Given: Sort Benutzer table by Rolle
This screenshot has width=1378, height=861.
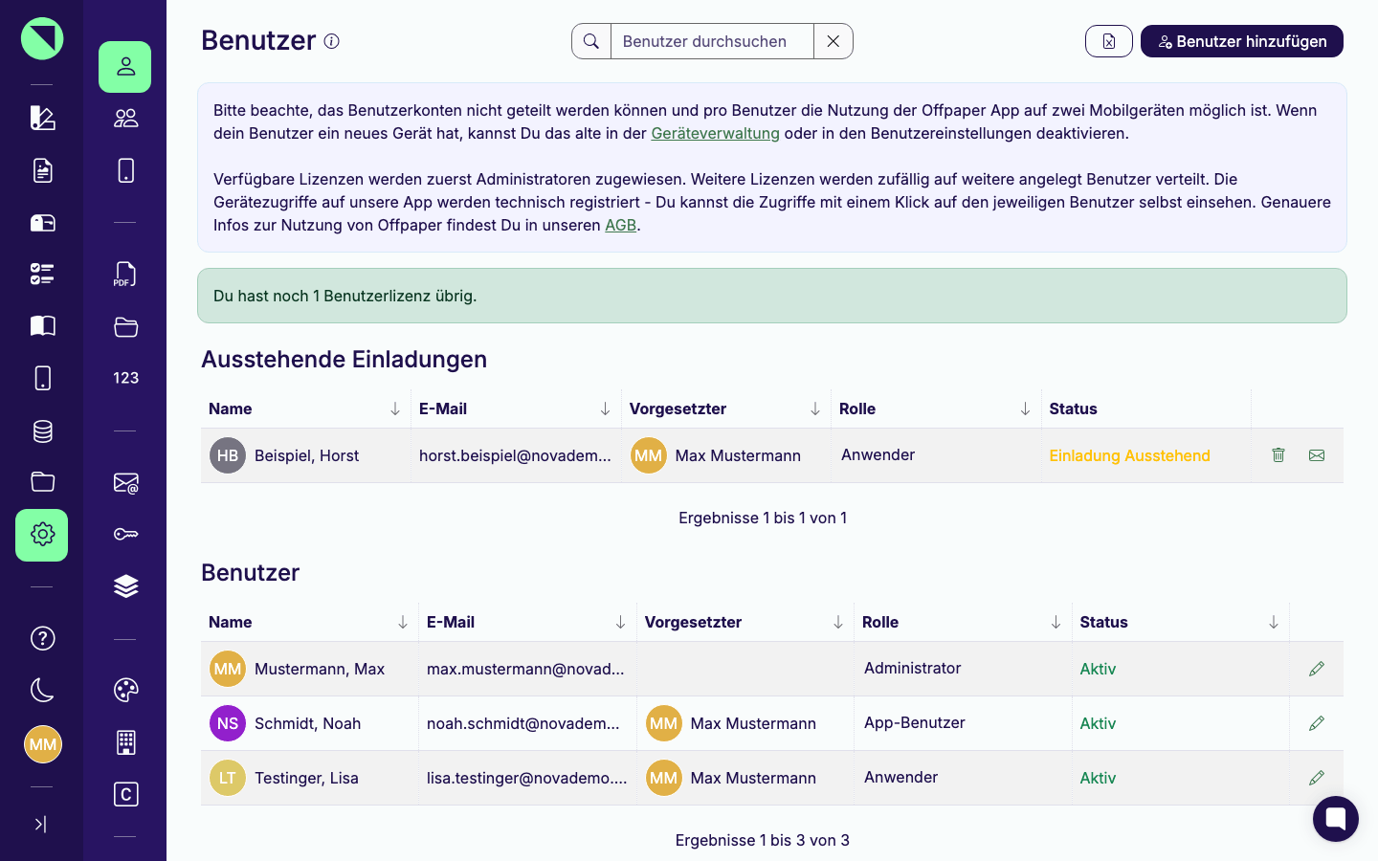Looking at the screenshot, I should coord(1056,622).
